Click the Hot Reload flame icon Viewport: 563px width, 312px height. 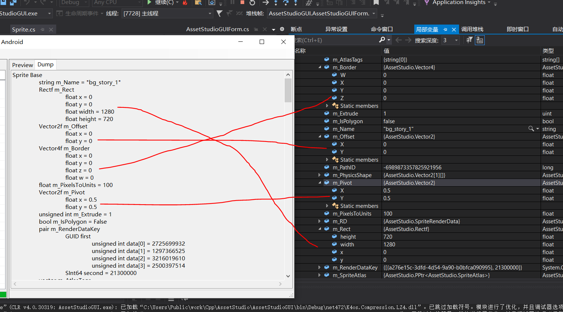click(x=185, y=3)
